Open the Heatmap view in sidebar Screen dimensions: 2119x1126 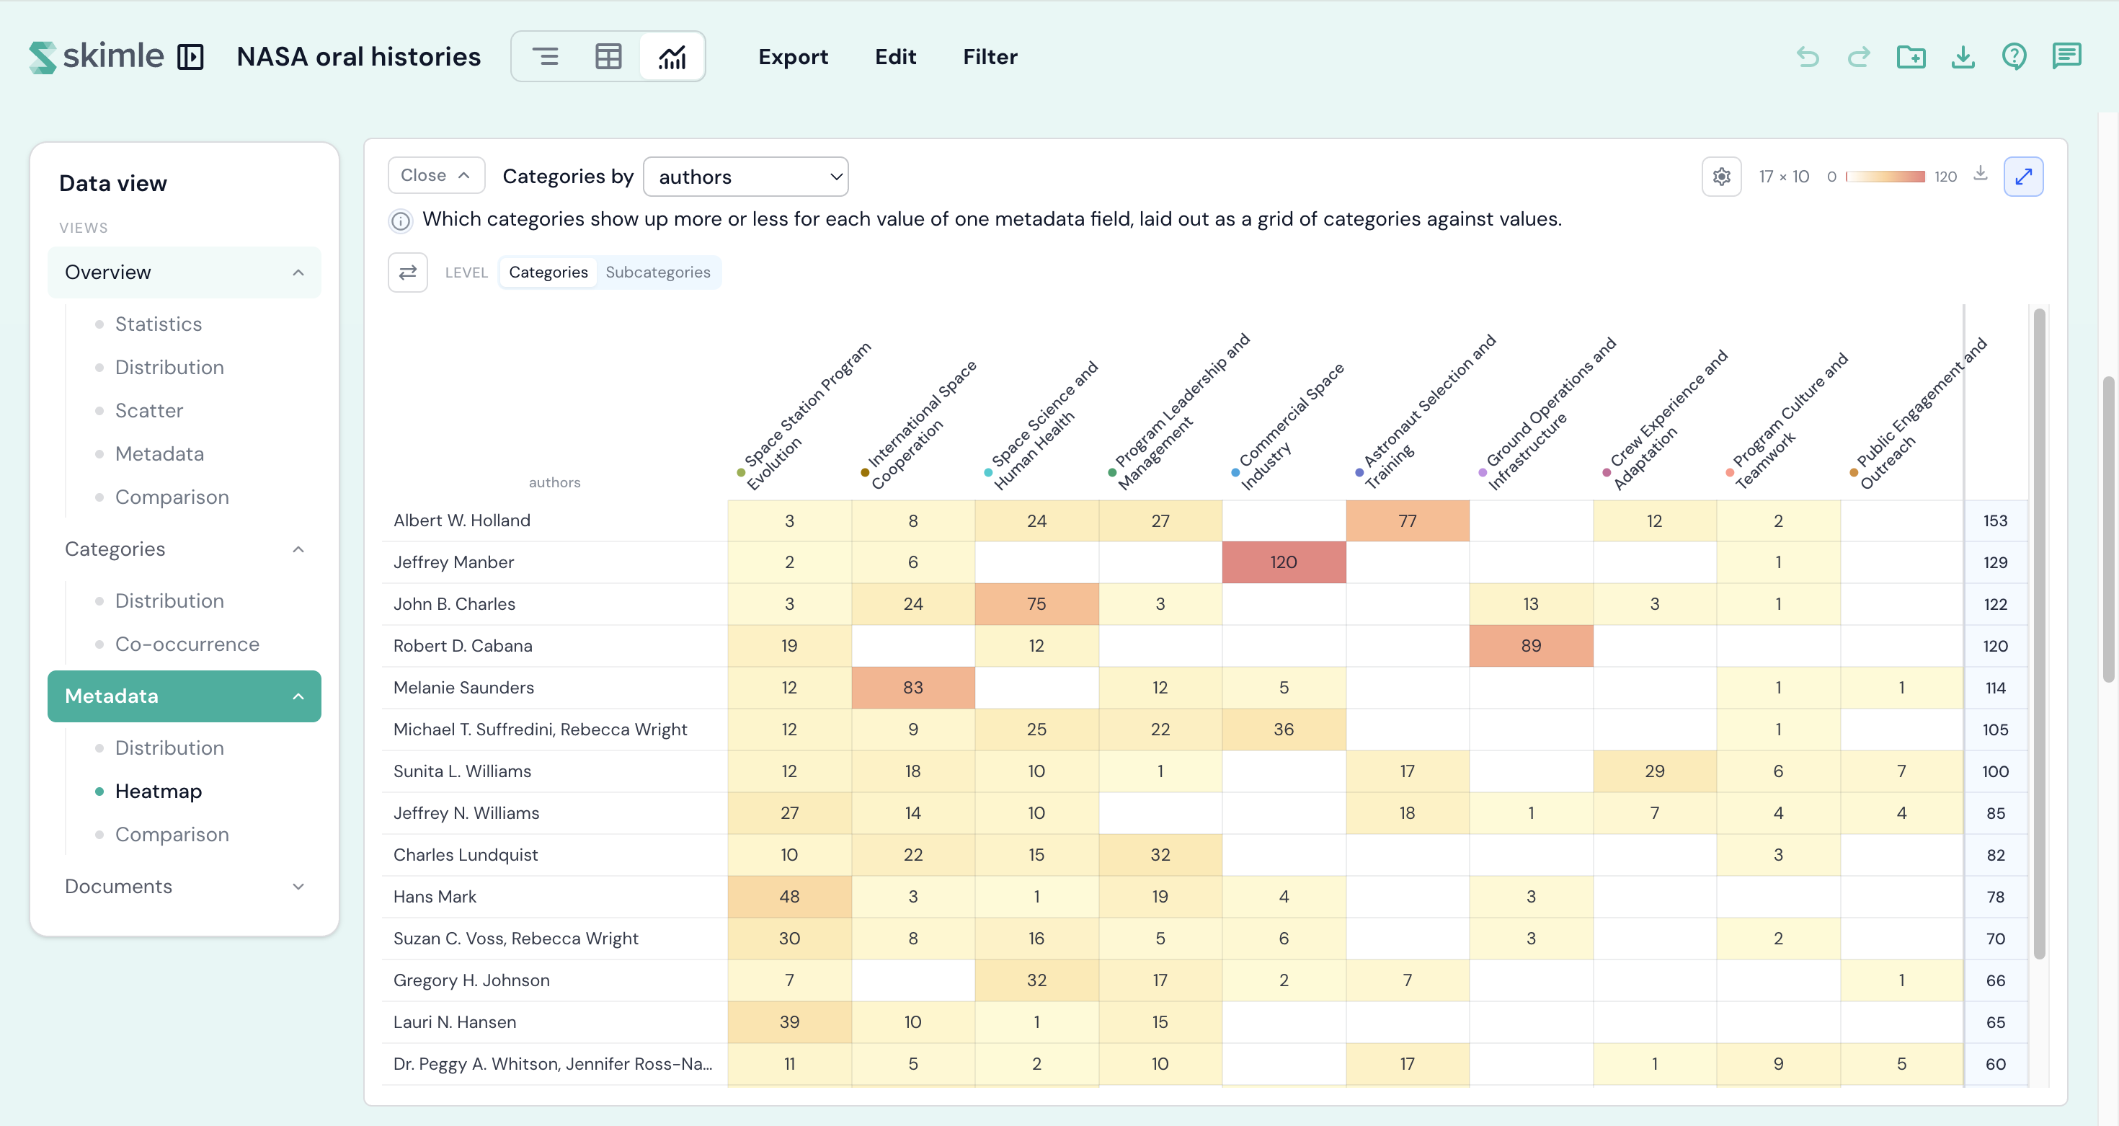click(x=158, y=792)
